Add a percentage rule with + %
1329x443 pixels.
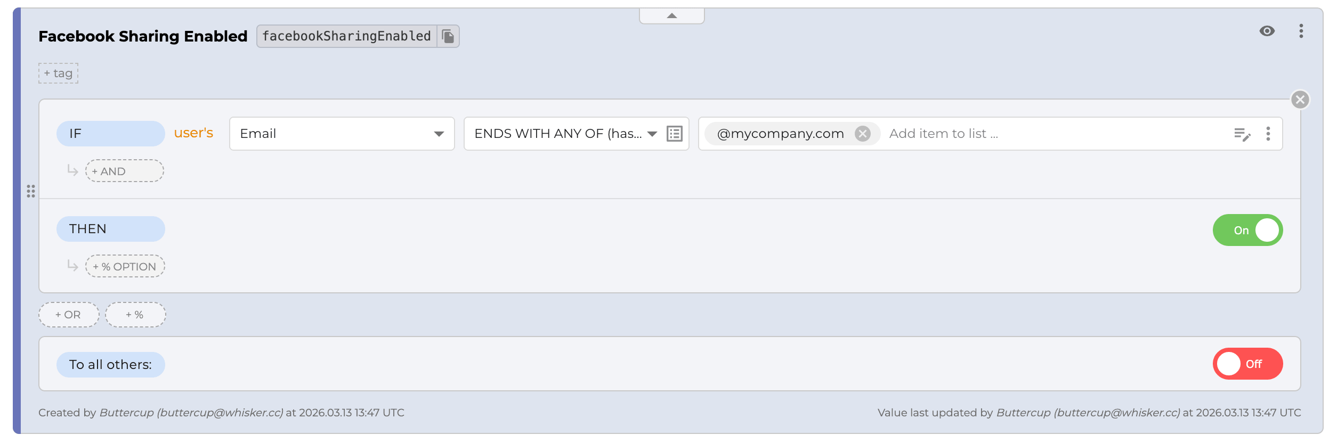135,315
